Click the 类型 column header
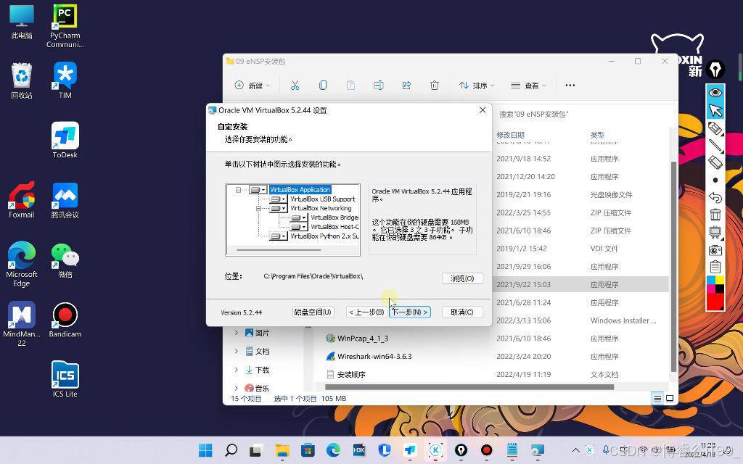The width and height of the screenshot is (743, 464). click(x=597, y=135)
